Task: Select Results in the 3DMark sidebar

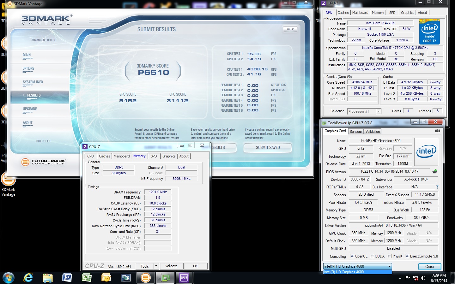Action: pos(40,97)
